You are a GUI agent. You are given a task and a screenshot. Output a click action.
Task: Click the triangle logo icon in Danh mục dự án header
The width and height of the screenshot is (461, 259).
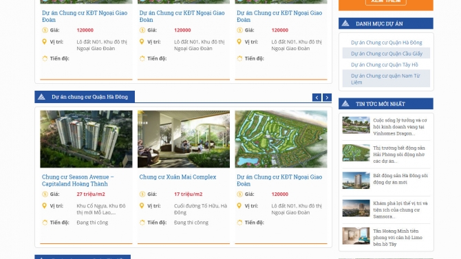[x=345, y=23]
